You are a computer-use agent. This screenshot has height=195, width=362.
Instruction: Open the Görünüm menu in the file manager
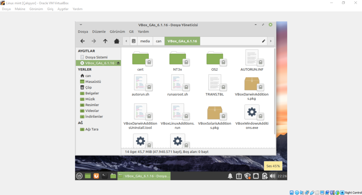coord(117,32)
